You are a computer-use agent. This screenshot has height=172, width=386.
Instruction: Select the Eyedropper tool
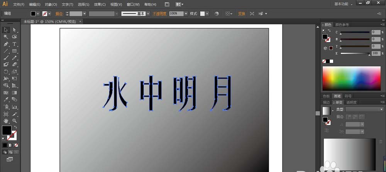pyautogui.click(x=6, y=99)
